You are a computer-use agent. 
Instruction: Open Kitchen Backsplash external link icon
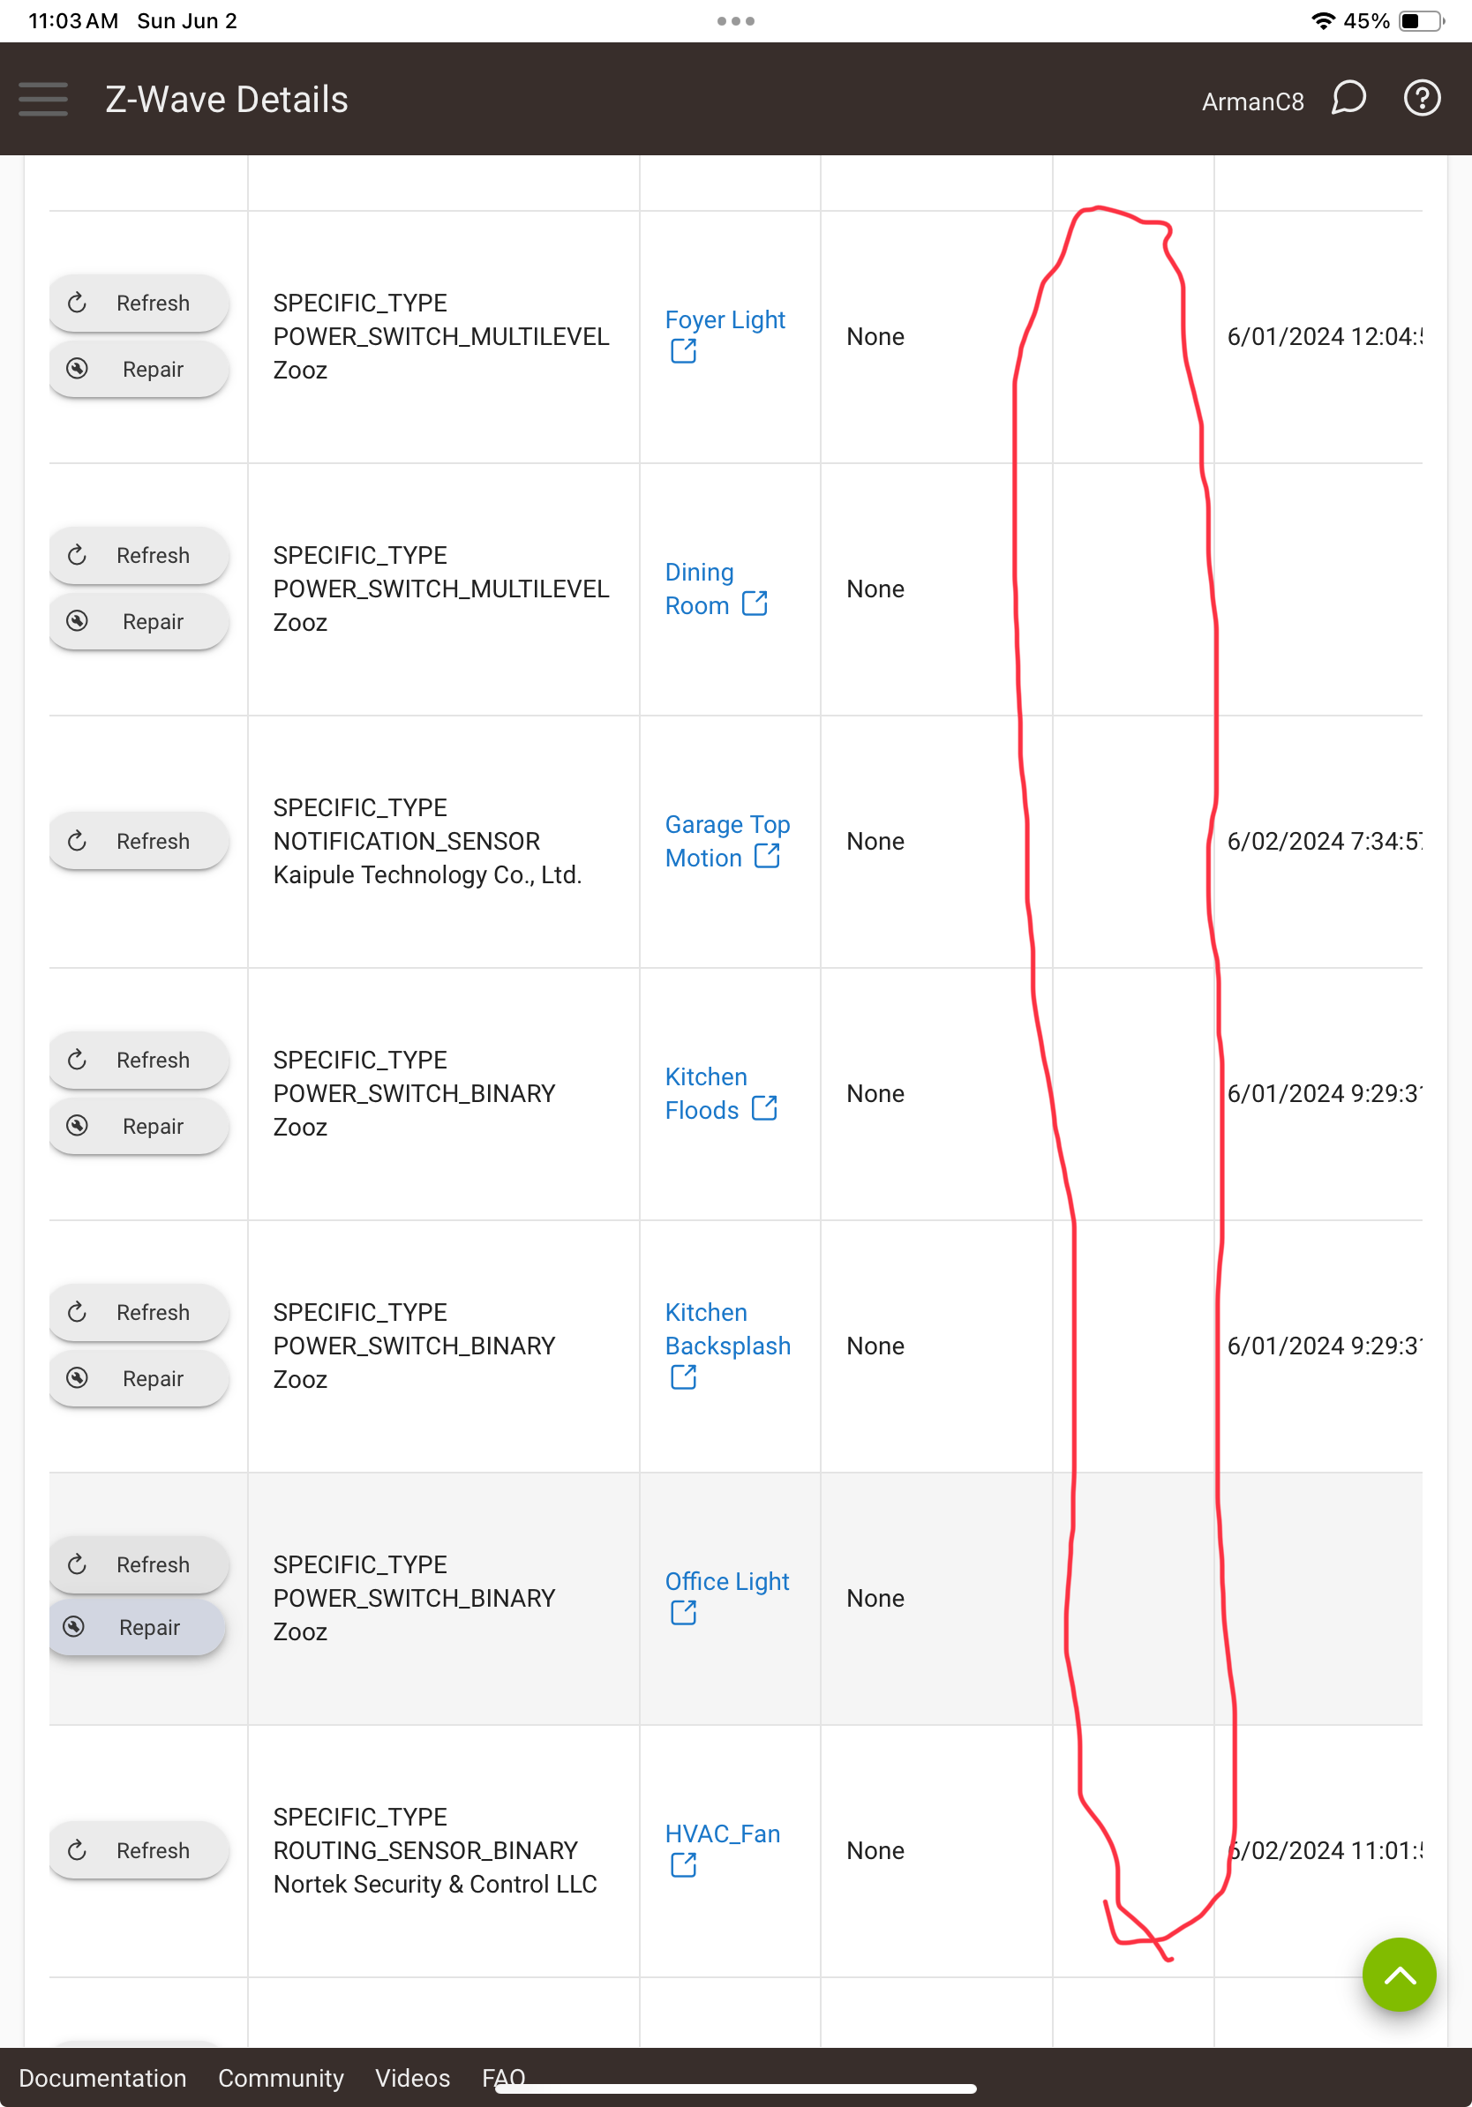tap(683, 1377)
